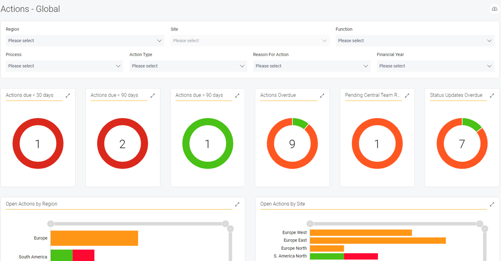
Task: Open the Financial Year dropdown
Action: pos(435,66)
